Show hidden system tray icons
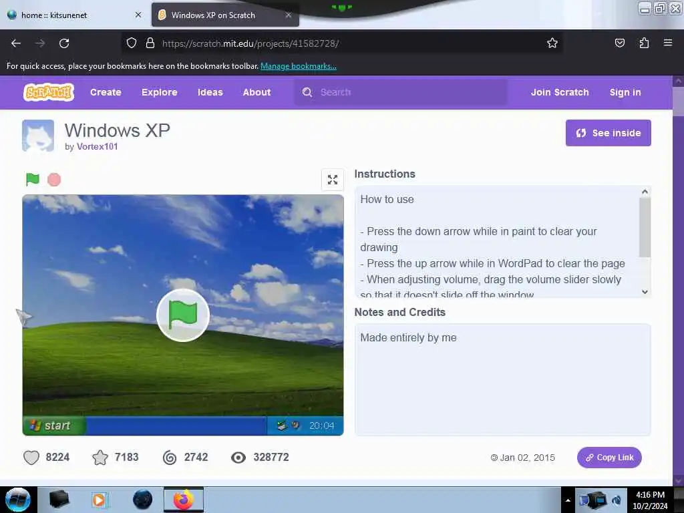Image resolution: width=684 pixels, height=513 pixels. tap(568, 500)
